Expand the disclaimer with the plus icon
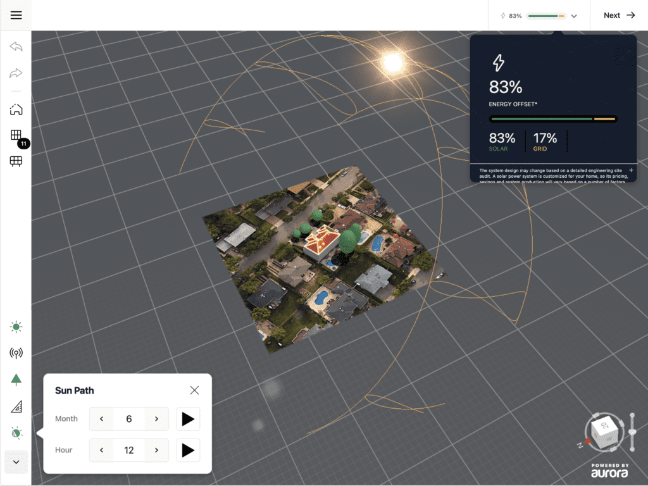This screenshot has height=486, width=648. (631, 170)
